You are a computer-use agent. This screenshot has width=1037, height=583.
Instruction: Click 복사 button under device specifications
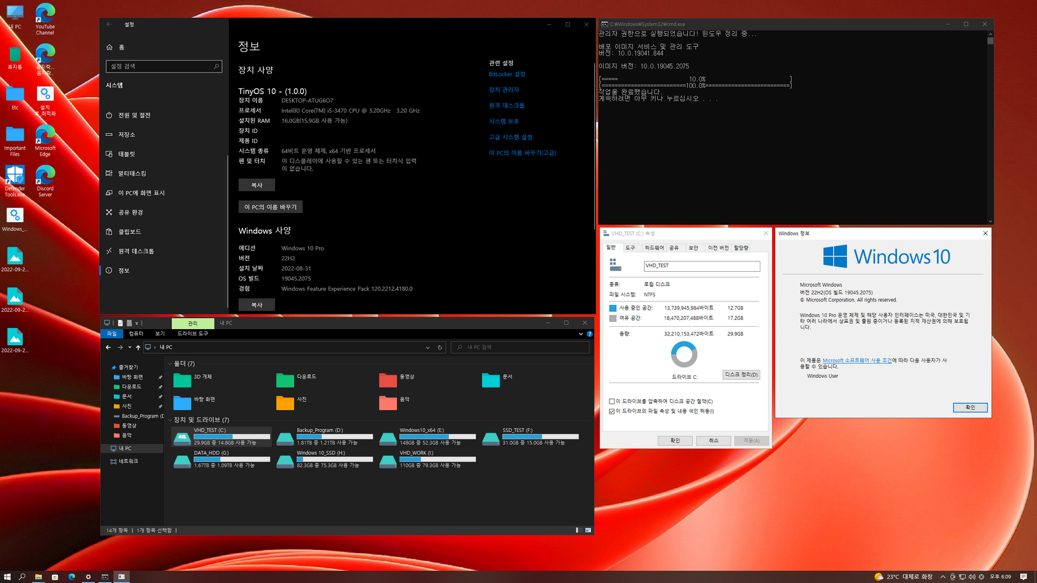pyautogui.click(x=256, y=185)
